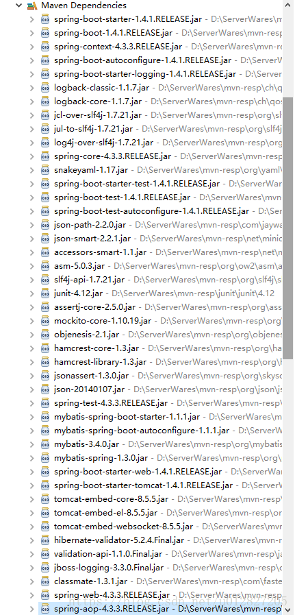Click jar icon of snakeyaml-1.17.jar
Image resolution: width=295 pixels, height=615 pixels.
pyautogui.click(x=45, y=170)
